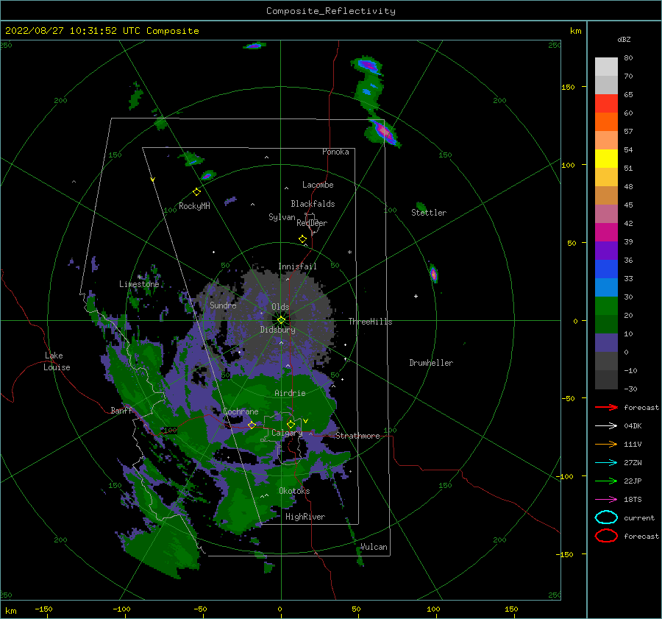Click the Stettler city label
Viewport: 662px width, 619px height.
pos(429,213)
